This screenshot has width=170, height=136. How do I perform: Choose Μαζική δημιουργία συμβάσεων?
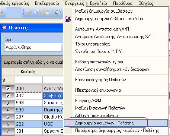(x=104, y=11)
